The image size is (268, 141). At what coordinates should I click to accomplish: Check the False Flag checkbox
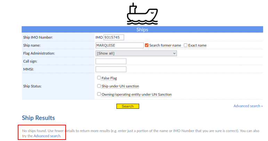click(x=99, y=78)
